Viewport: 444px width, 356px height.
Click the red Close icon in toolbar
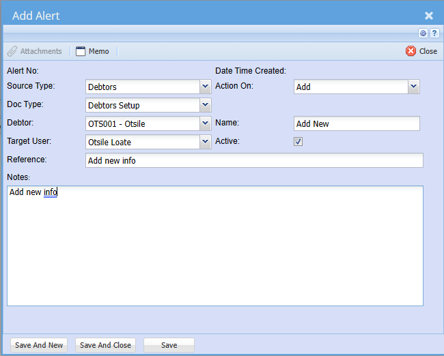411,51
